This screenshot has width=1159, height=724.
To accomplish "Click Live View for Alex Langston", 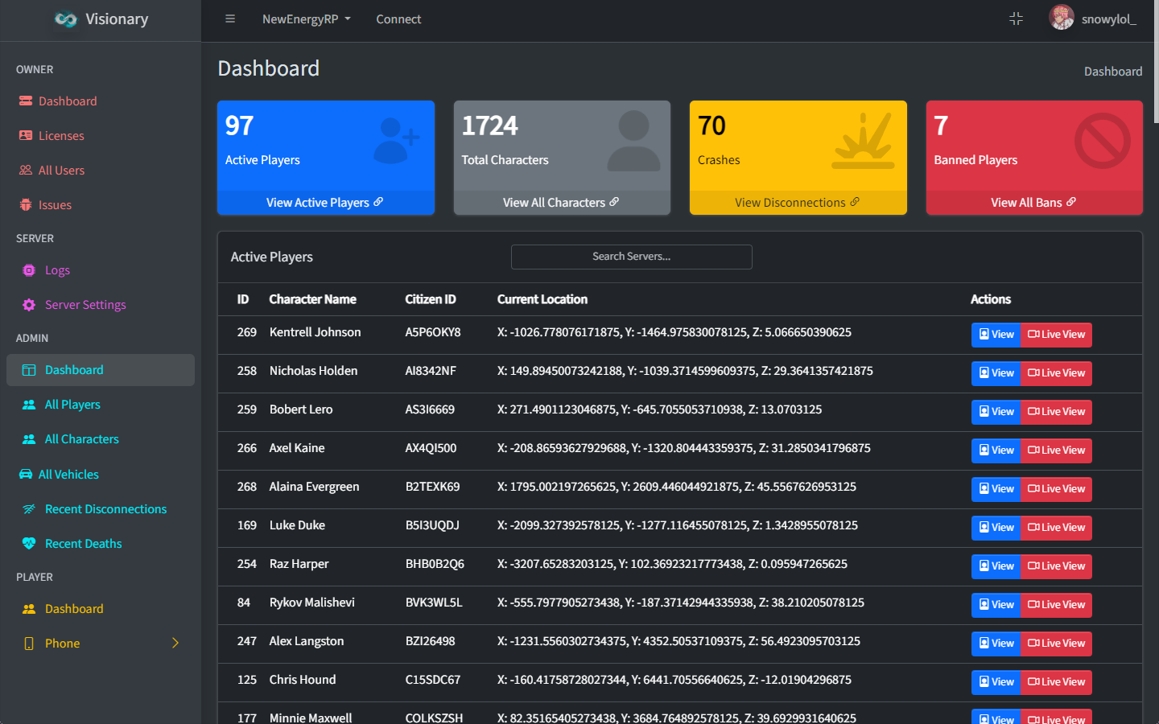I will click(1056, 644).
